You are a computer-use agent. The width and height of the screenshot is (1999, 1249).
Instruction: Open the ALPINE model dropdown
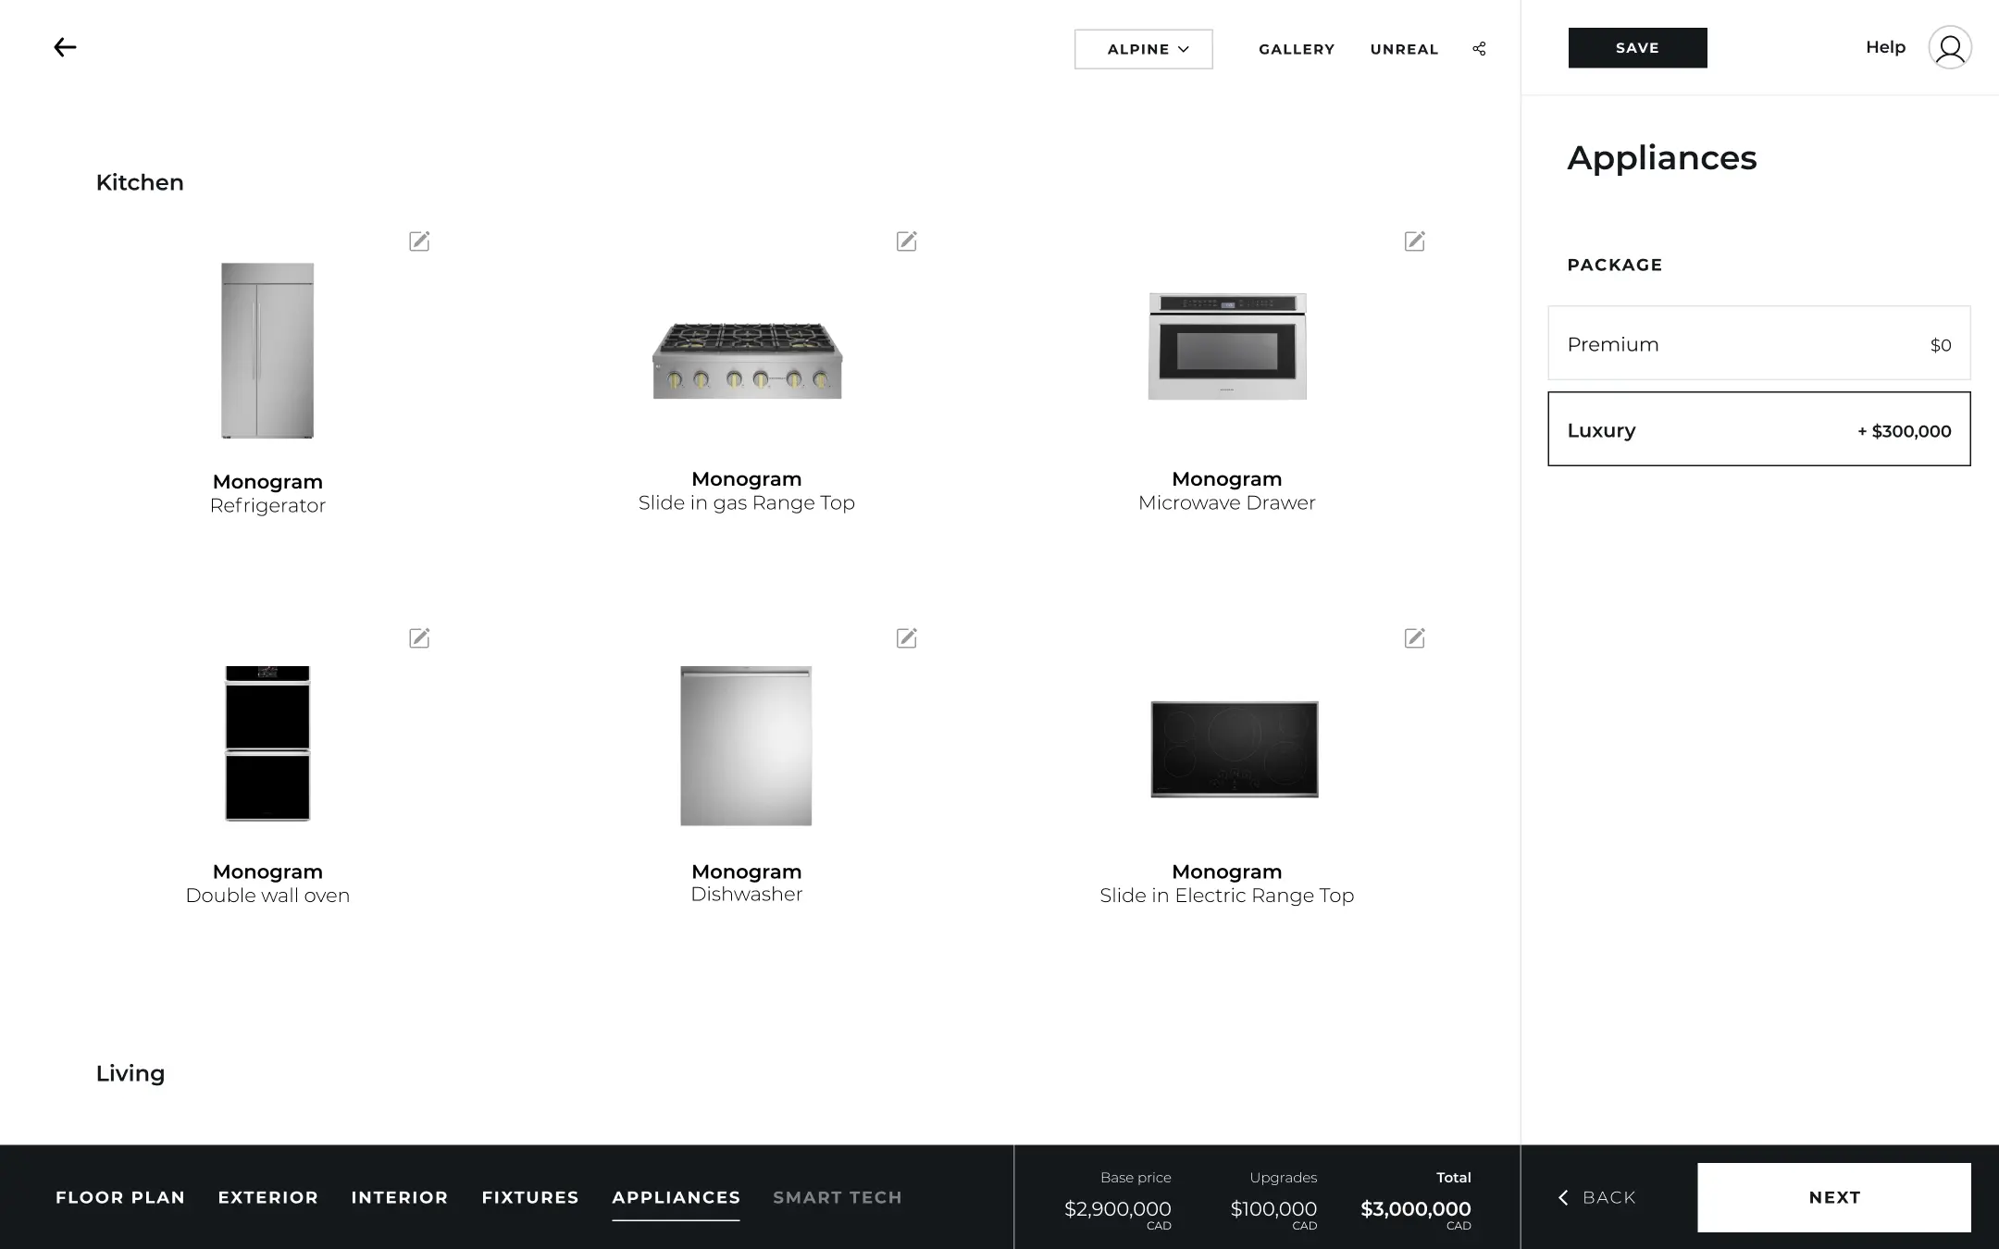pyautogui.click(x=1143, y=48)
